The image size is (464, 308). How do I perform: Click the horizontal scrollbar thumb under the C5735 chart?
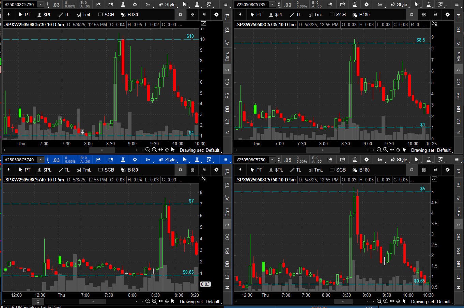pyautogui.click(x=323, y=150)
